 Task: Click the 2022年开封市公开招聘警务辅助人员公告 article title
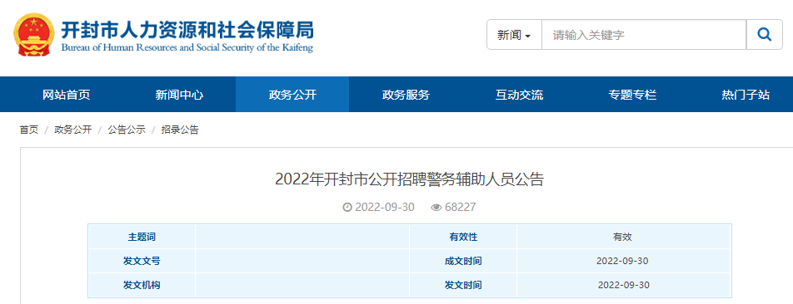[409, 179]
